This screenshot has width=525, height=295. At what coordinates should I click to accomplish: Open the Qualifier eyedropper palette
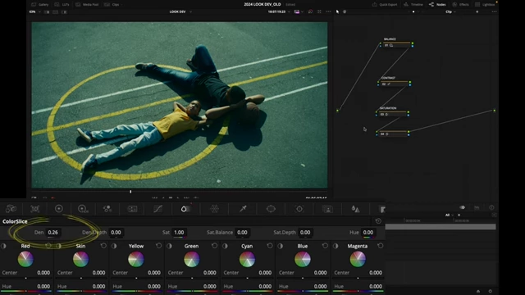pos(243,209)
